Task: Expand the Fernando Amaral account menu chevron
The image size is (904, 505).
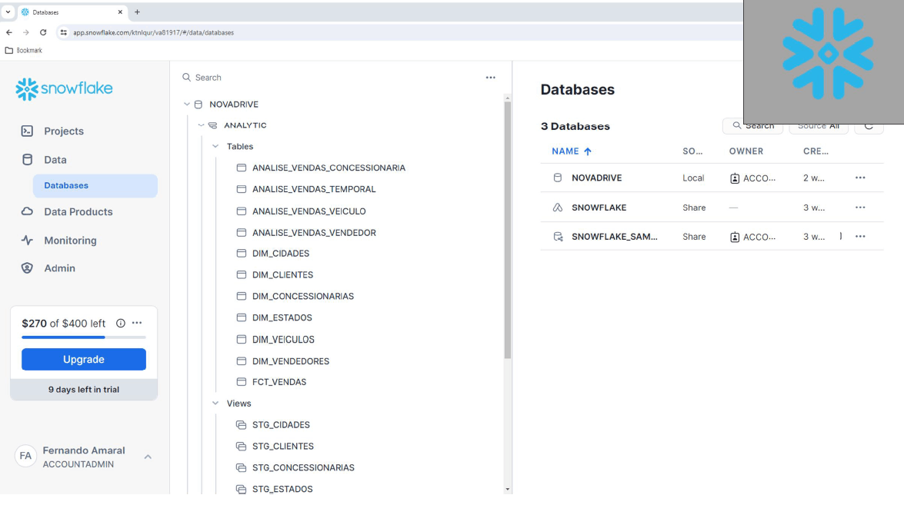Action: [x=148, y=457]
